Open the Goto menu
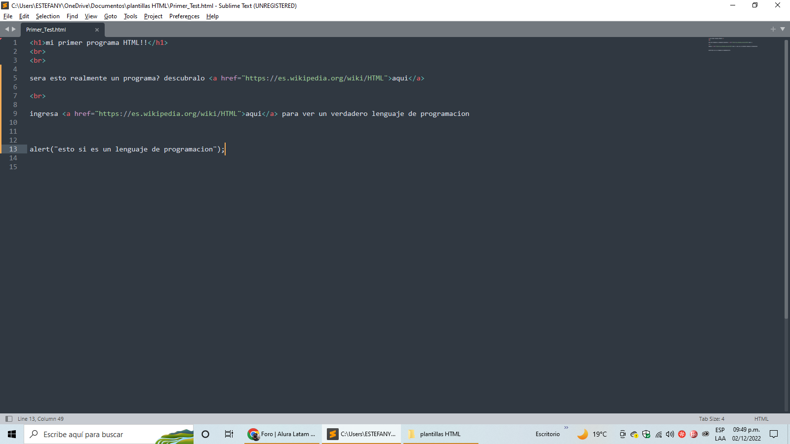The image size is (790, 444). pyautogui.click(x=111, y=16)
